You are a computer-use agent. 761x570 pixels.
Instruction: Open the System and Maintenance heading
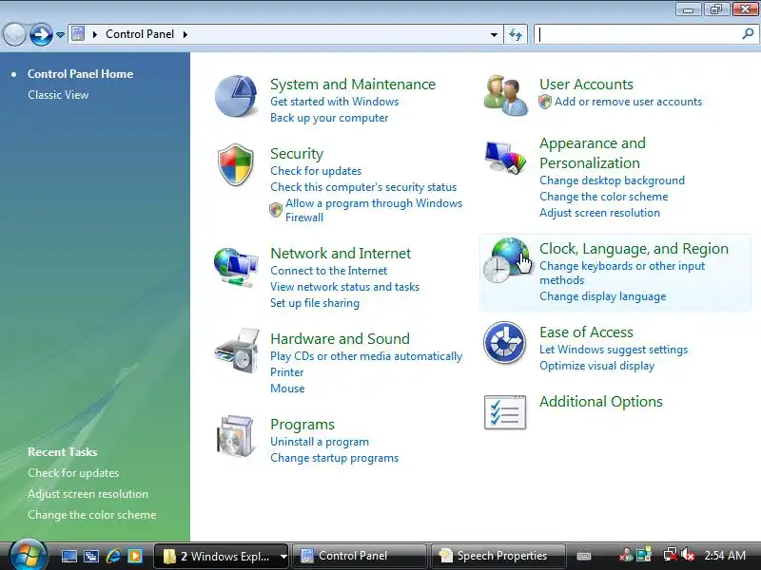tap(353, 85)
